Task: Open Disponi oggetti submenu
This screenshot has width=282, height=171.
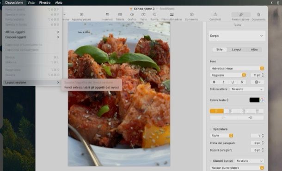Action: 32,37
